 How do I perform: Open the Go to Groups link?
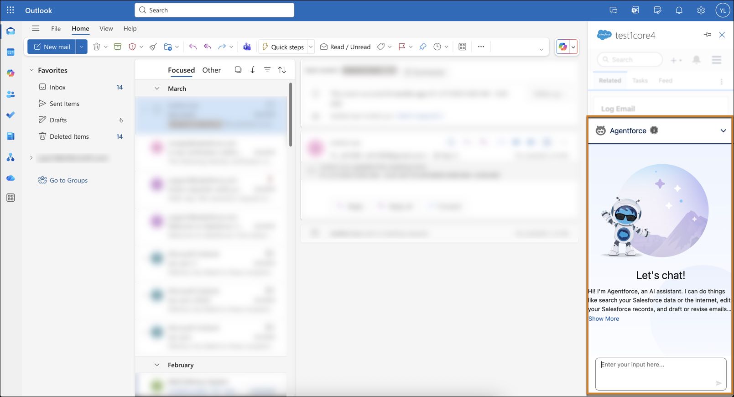(x=63, y=180)
